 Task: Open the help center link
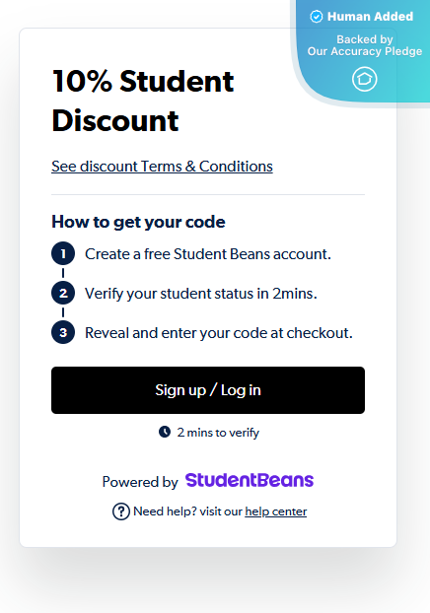point(276,511)
